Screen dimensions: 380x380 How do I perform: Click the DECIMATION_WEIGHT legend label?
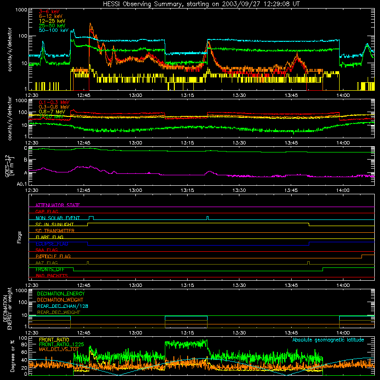click(x=60, y=300)
